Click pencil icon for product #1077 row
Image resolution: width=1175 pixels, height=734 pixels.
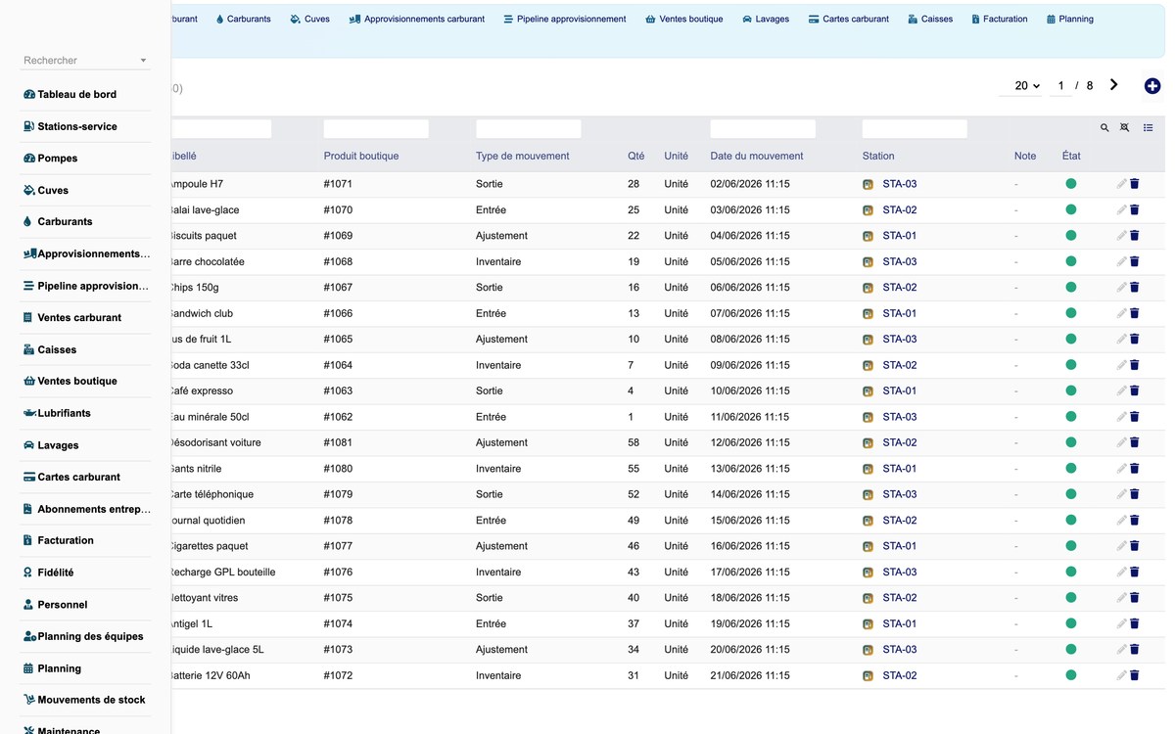[x=1121, y=546]
